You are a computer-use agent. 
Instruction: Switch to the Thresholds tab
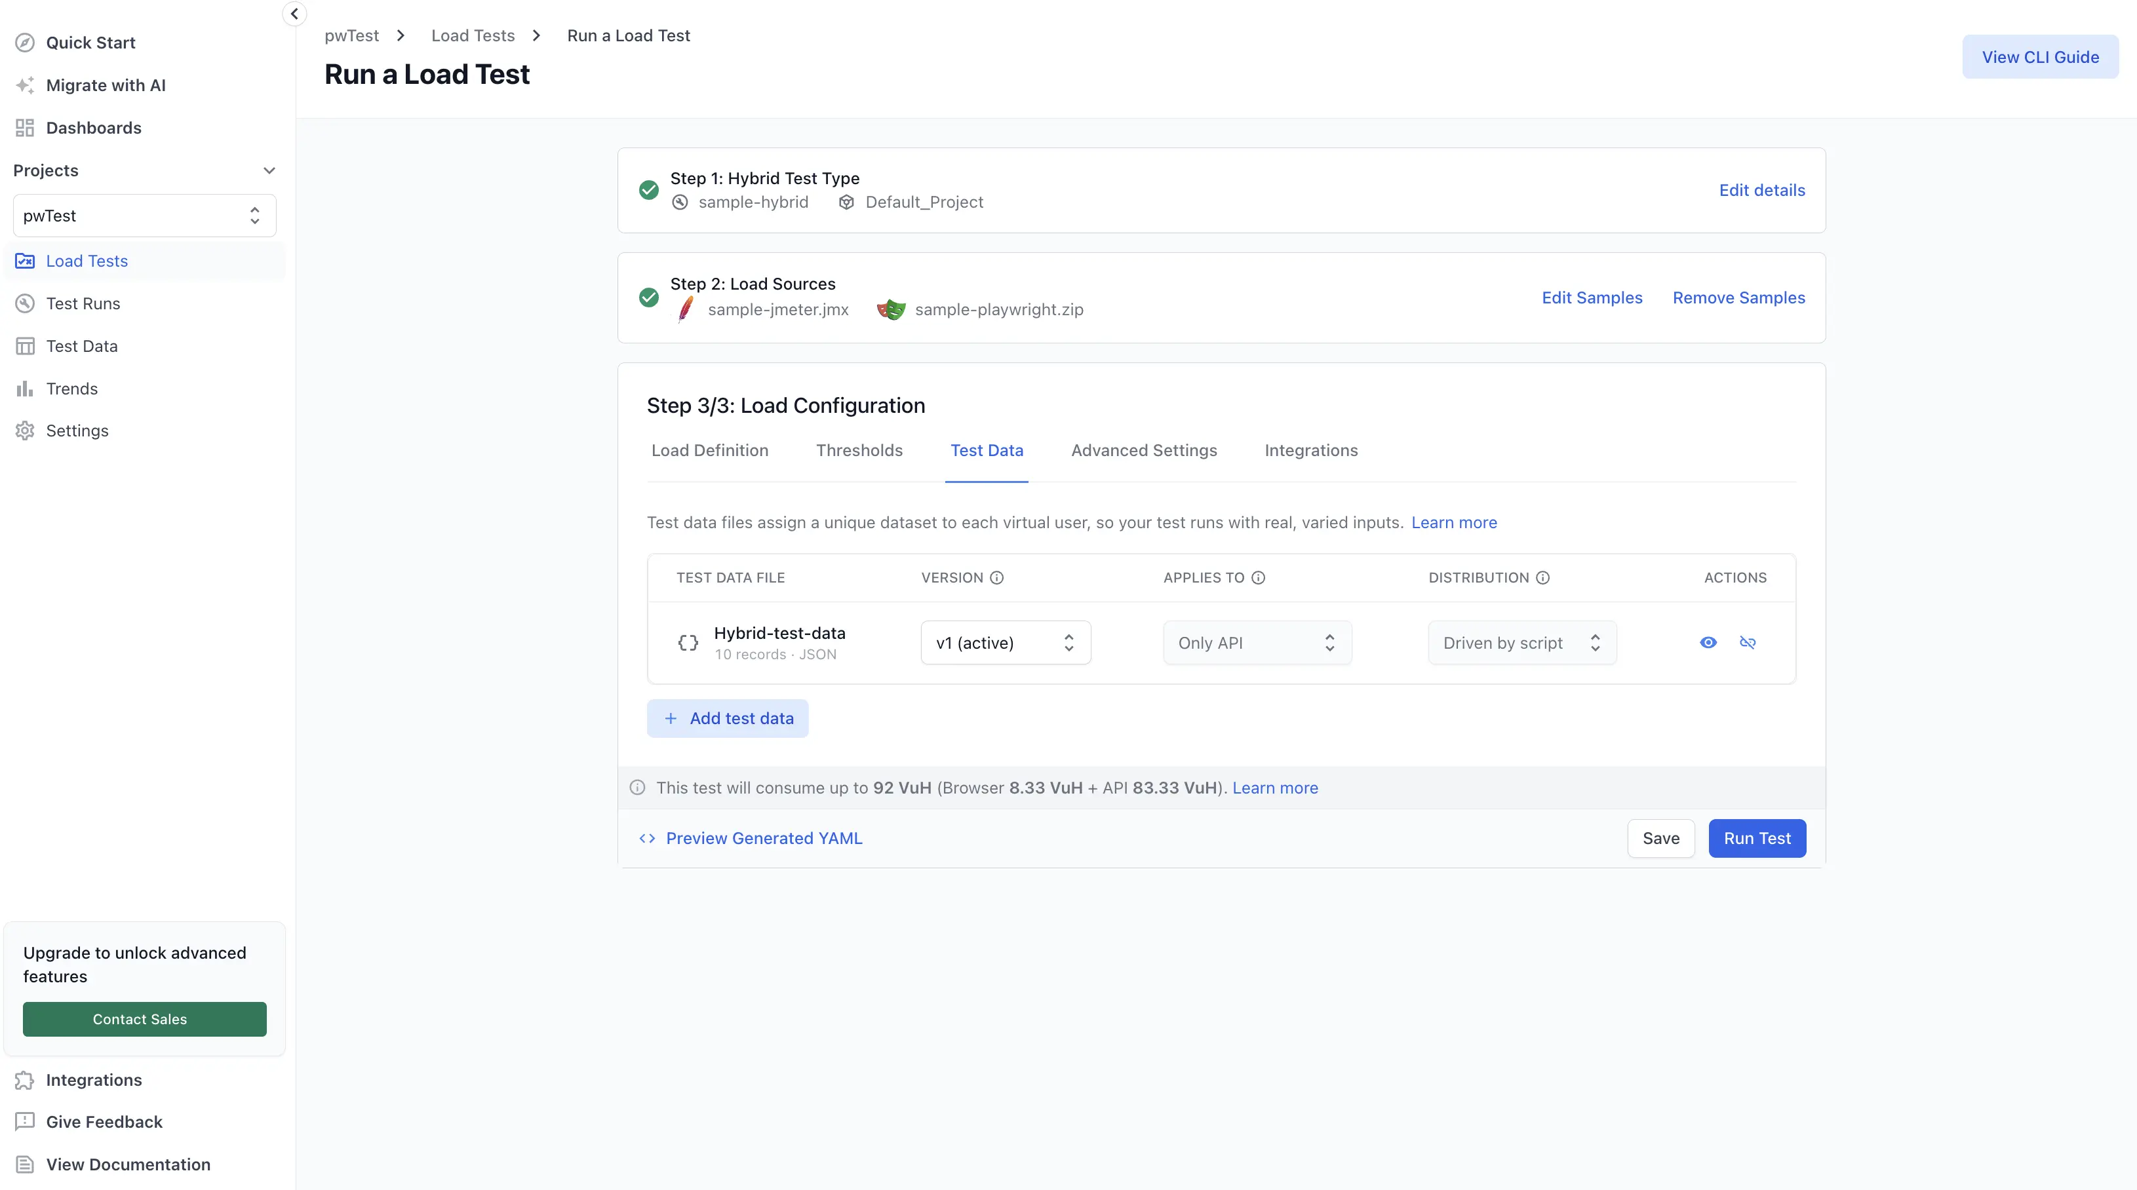pos(859,450)
